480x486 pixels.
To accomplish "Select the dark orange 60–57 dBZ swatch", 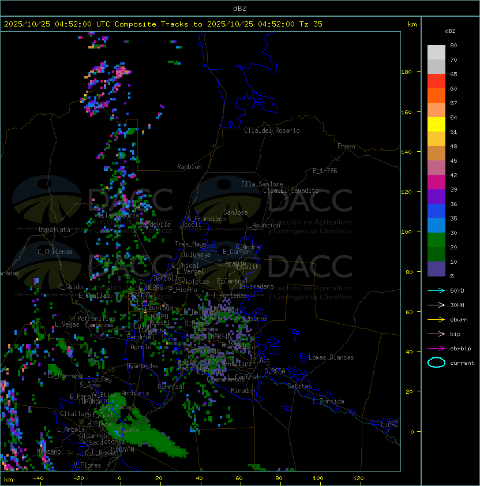I will (436, 95).
